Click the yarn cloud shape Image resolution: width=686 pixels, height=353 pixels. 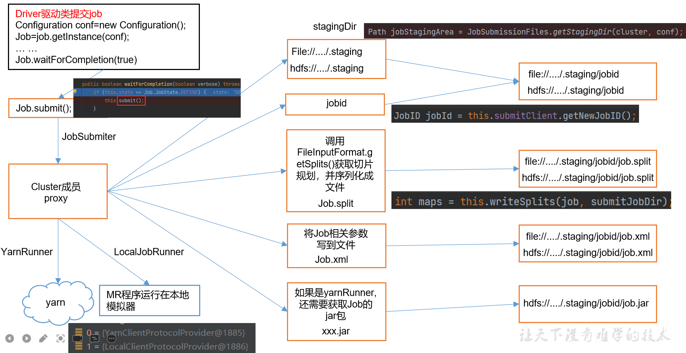tap(56, 302)
